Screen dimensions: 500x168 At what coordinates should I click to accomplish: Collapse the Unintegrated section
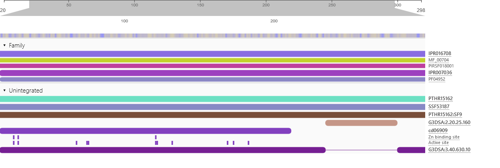click(x=4, y=91)
